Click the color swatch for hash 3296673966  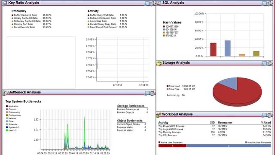click(164, 27)
